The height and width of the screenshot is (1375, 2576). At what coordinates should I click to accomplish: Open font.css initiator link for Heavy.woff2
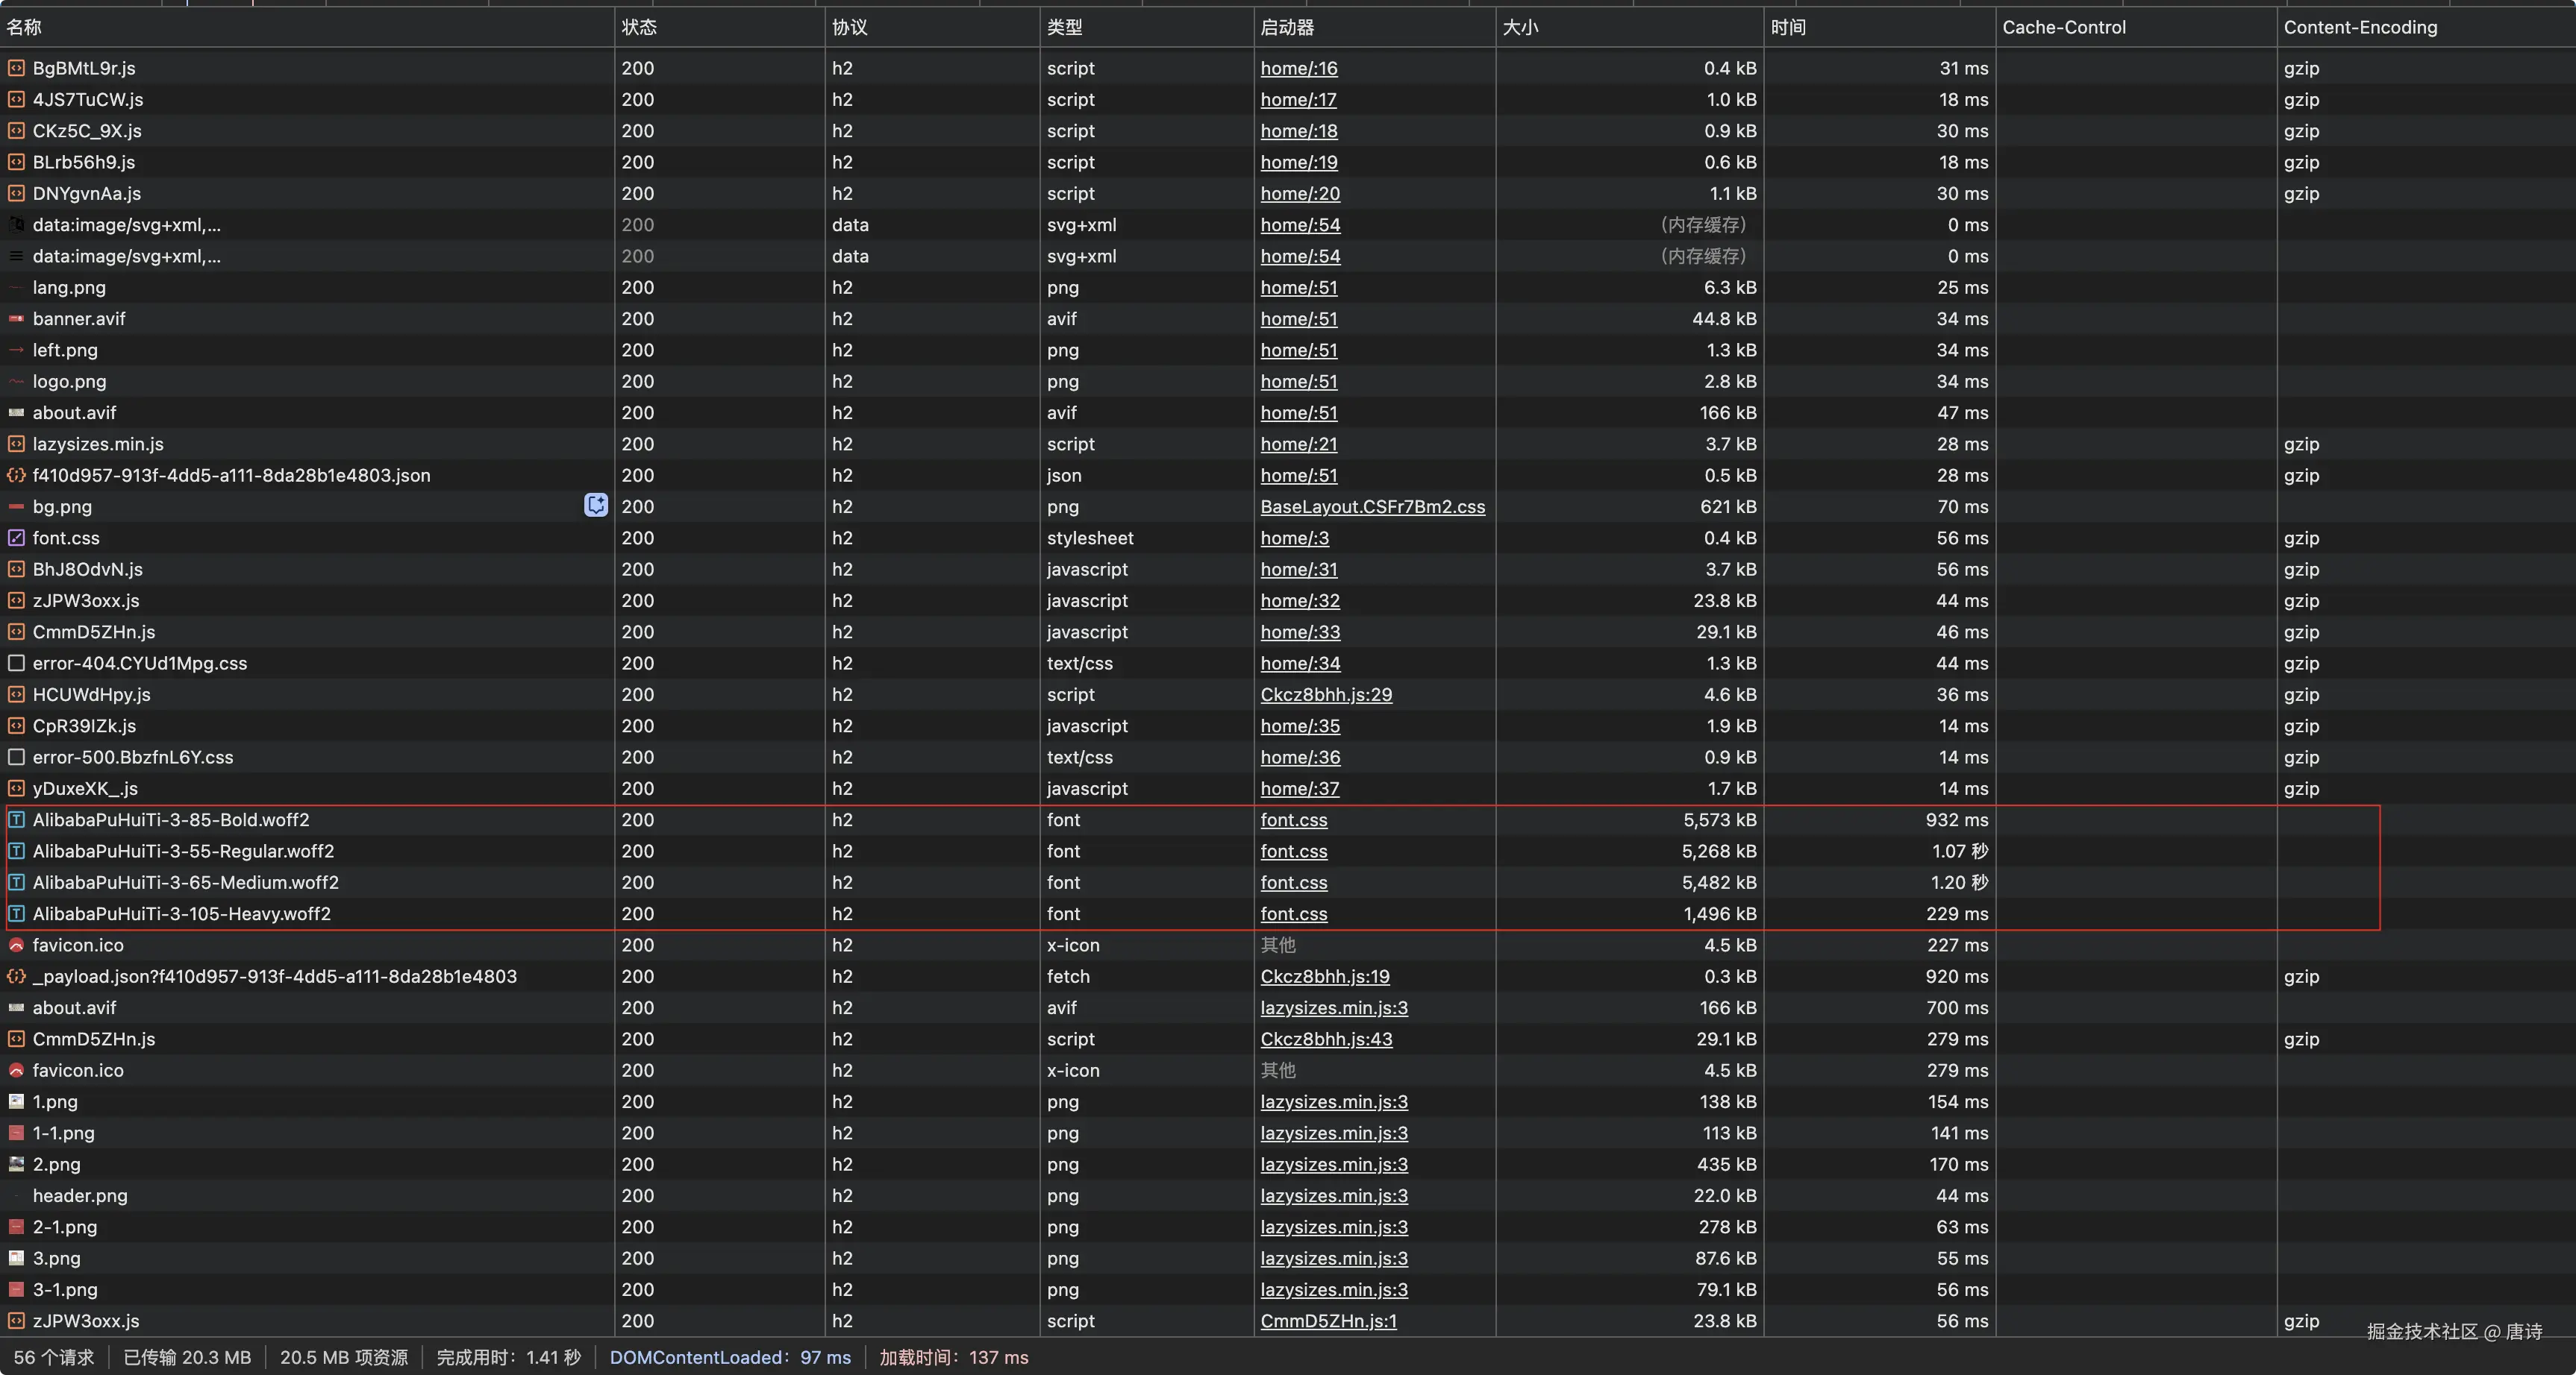coord(1294,913)
